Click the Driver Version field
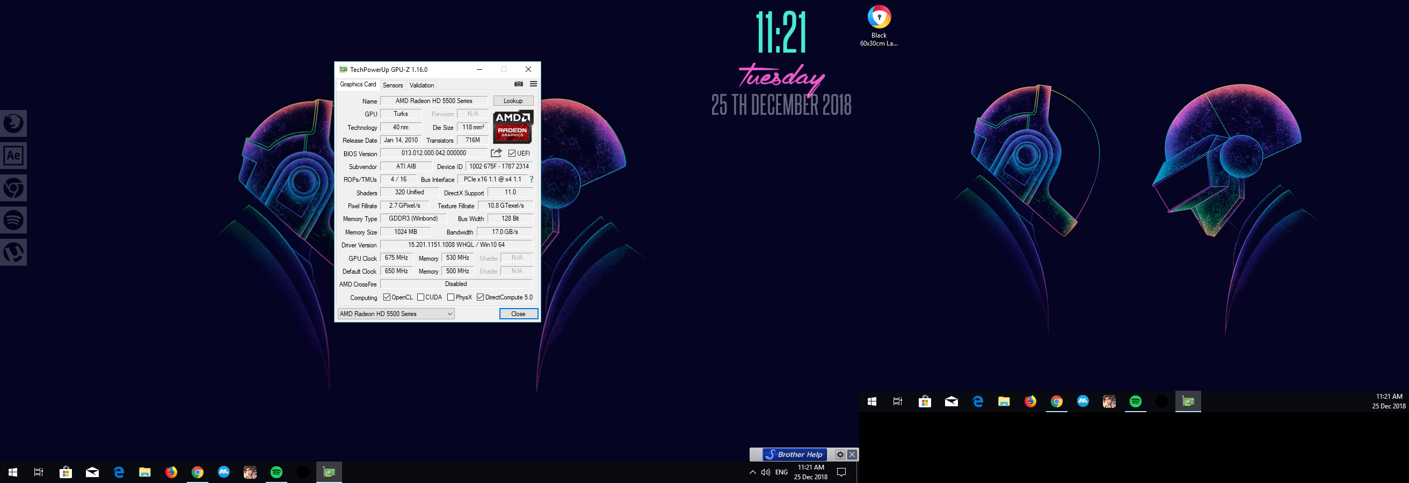 click(x=456, y=245)
